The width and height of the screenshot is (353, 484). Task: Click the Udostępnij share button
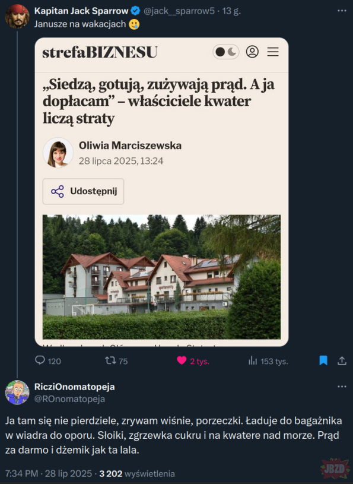tap(83, 191)
